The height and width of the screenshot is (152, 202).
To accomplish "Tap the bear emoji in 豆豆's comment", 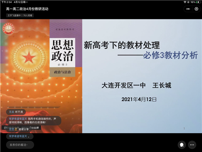I will pos(16,129).
